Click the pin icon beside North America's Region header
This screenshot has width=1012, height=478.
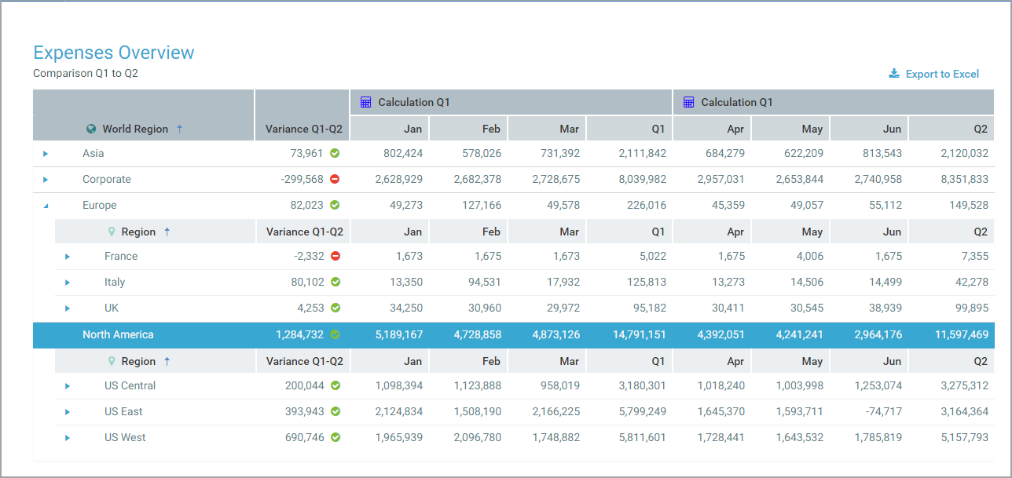point(110,361)
